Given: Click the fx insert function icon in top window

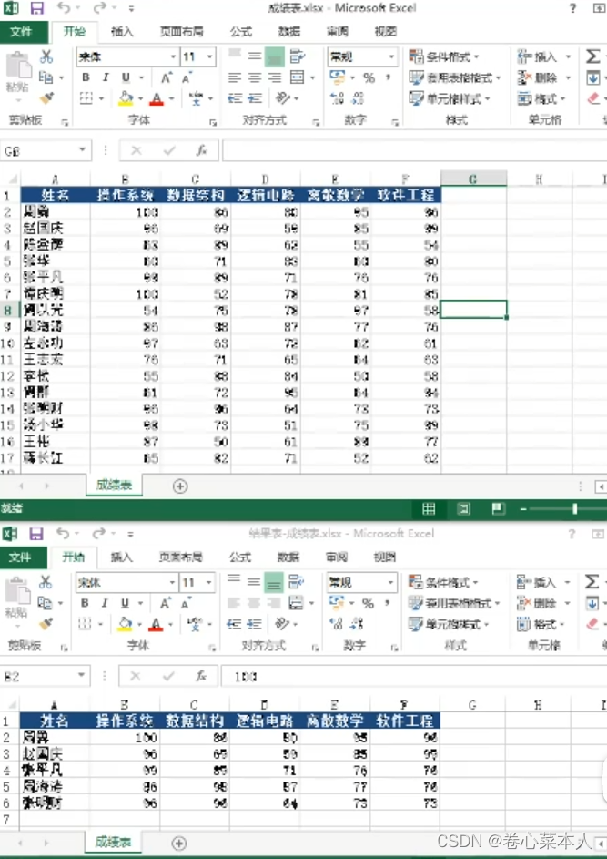Looking at the screenshot, I should pyautogui.click(x=201, y=150).
